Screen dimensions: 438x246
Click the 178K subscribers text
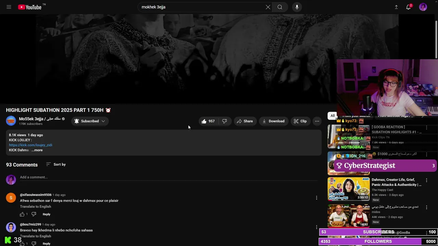click(31, 124)
